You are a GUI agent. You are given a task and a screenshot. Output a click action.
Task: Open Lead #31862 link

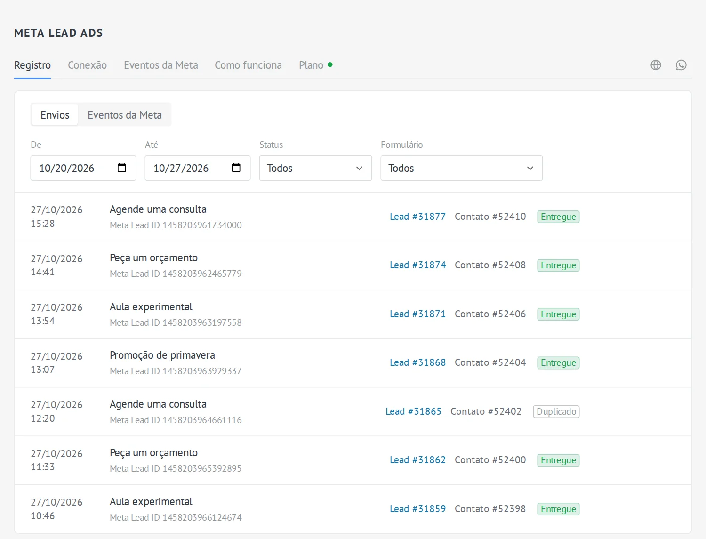click(417, 460)
